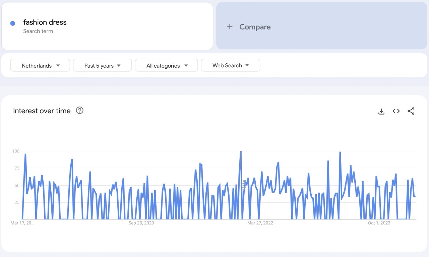Viewport: 429px width, 257px height.
Task: Open the embed code for the chart
Action: pos(396,111)
